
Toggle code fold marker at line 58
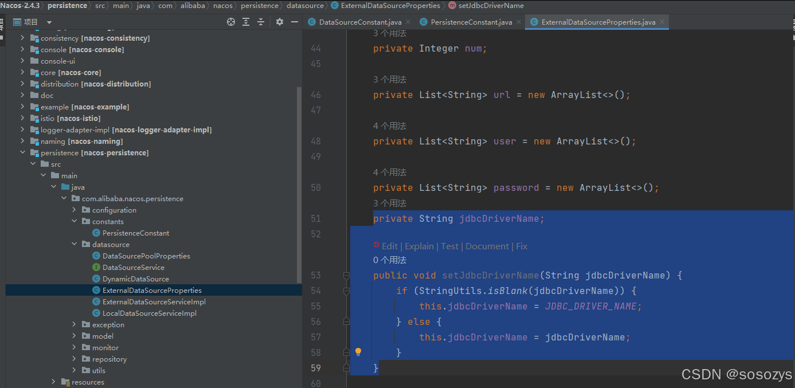[x=346, y=352]
